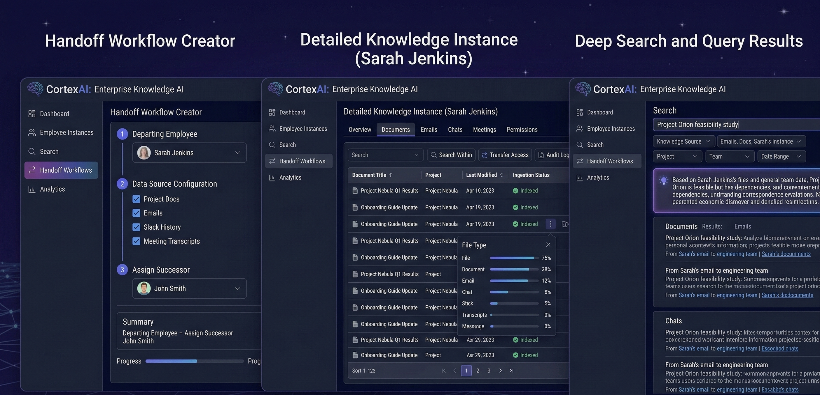Disable the Project Docs data source
The height and width of the screenshot is (395, 820).
[136, 199]
